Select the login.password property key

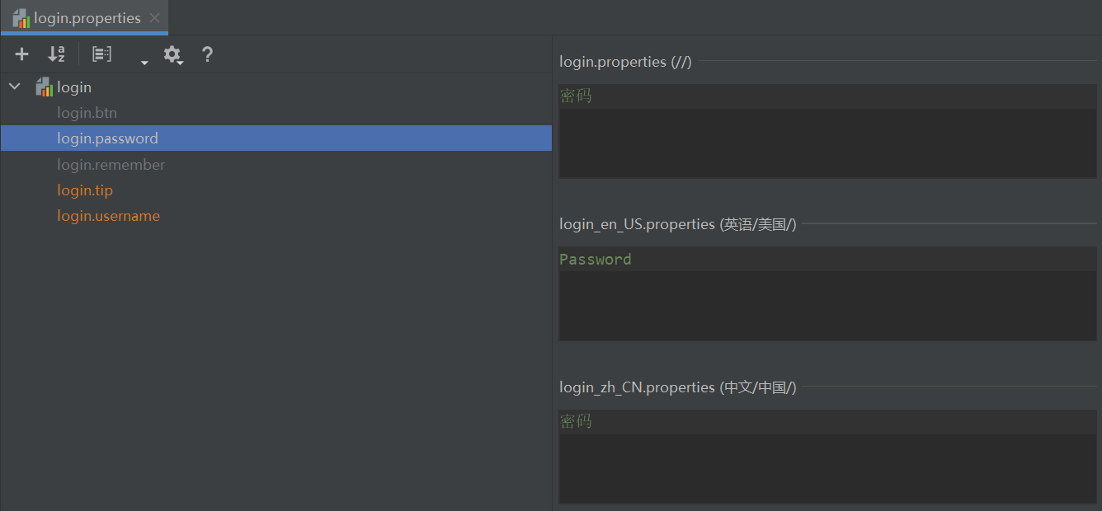click(107, 138)
